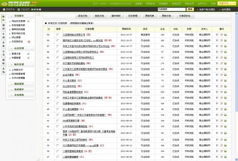Click edit-attributes tool icon in row 49
Viewport: 238px width, 161px height.
point(217,92)
